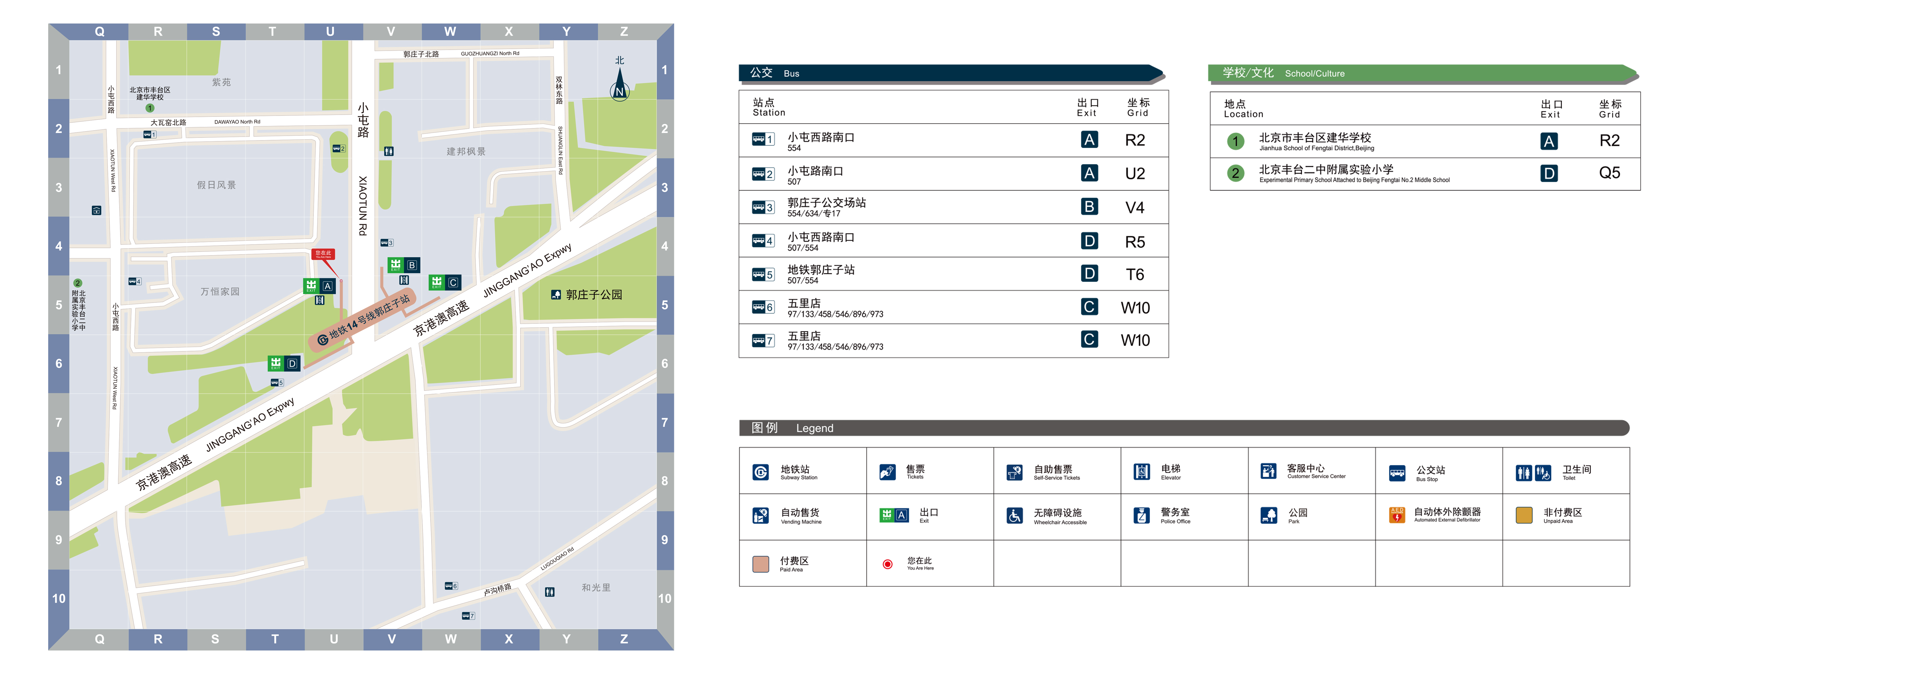Click the Exit legend icon with letter A
This screenshot has height=677, width=1914.
(894, 515)
